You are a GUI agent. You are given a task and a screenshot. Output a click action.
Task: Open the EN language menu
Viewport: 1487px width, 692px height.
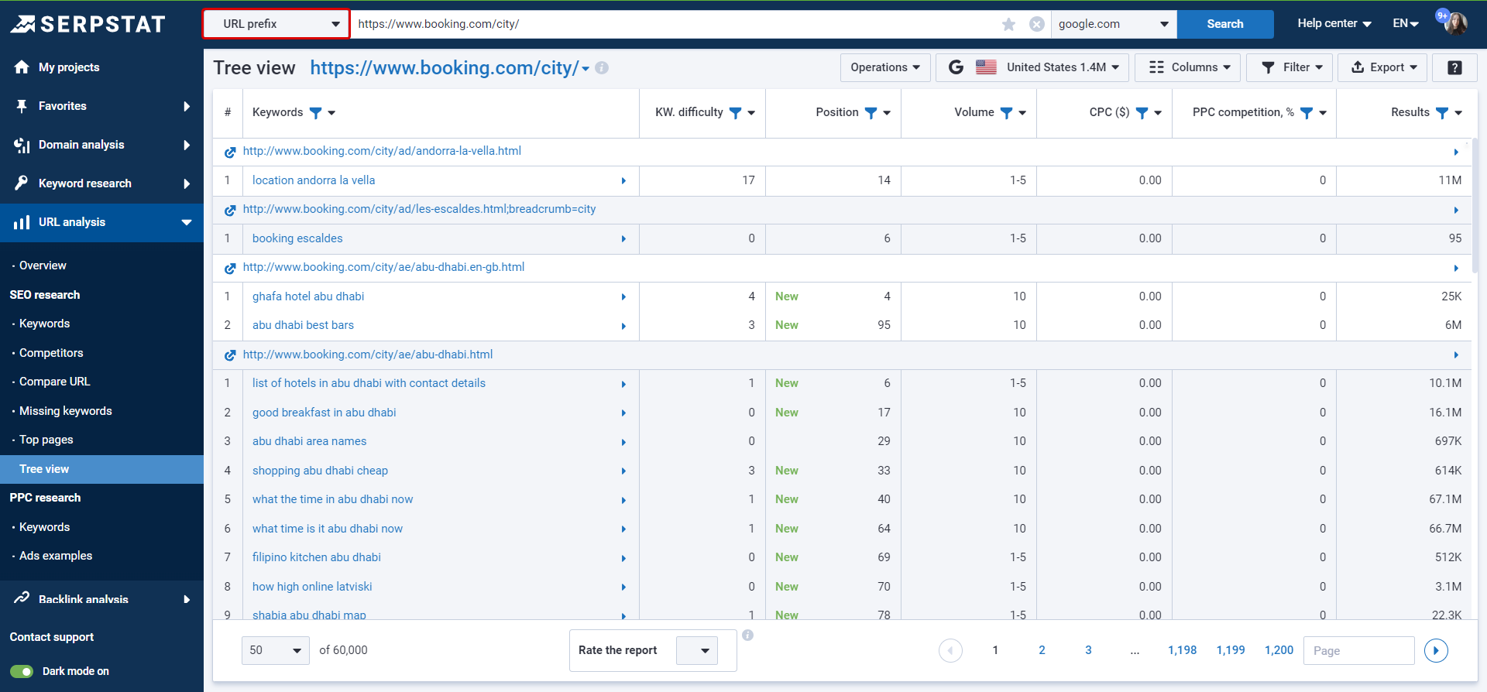[x=1406, y=24]
